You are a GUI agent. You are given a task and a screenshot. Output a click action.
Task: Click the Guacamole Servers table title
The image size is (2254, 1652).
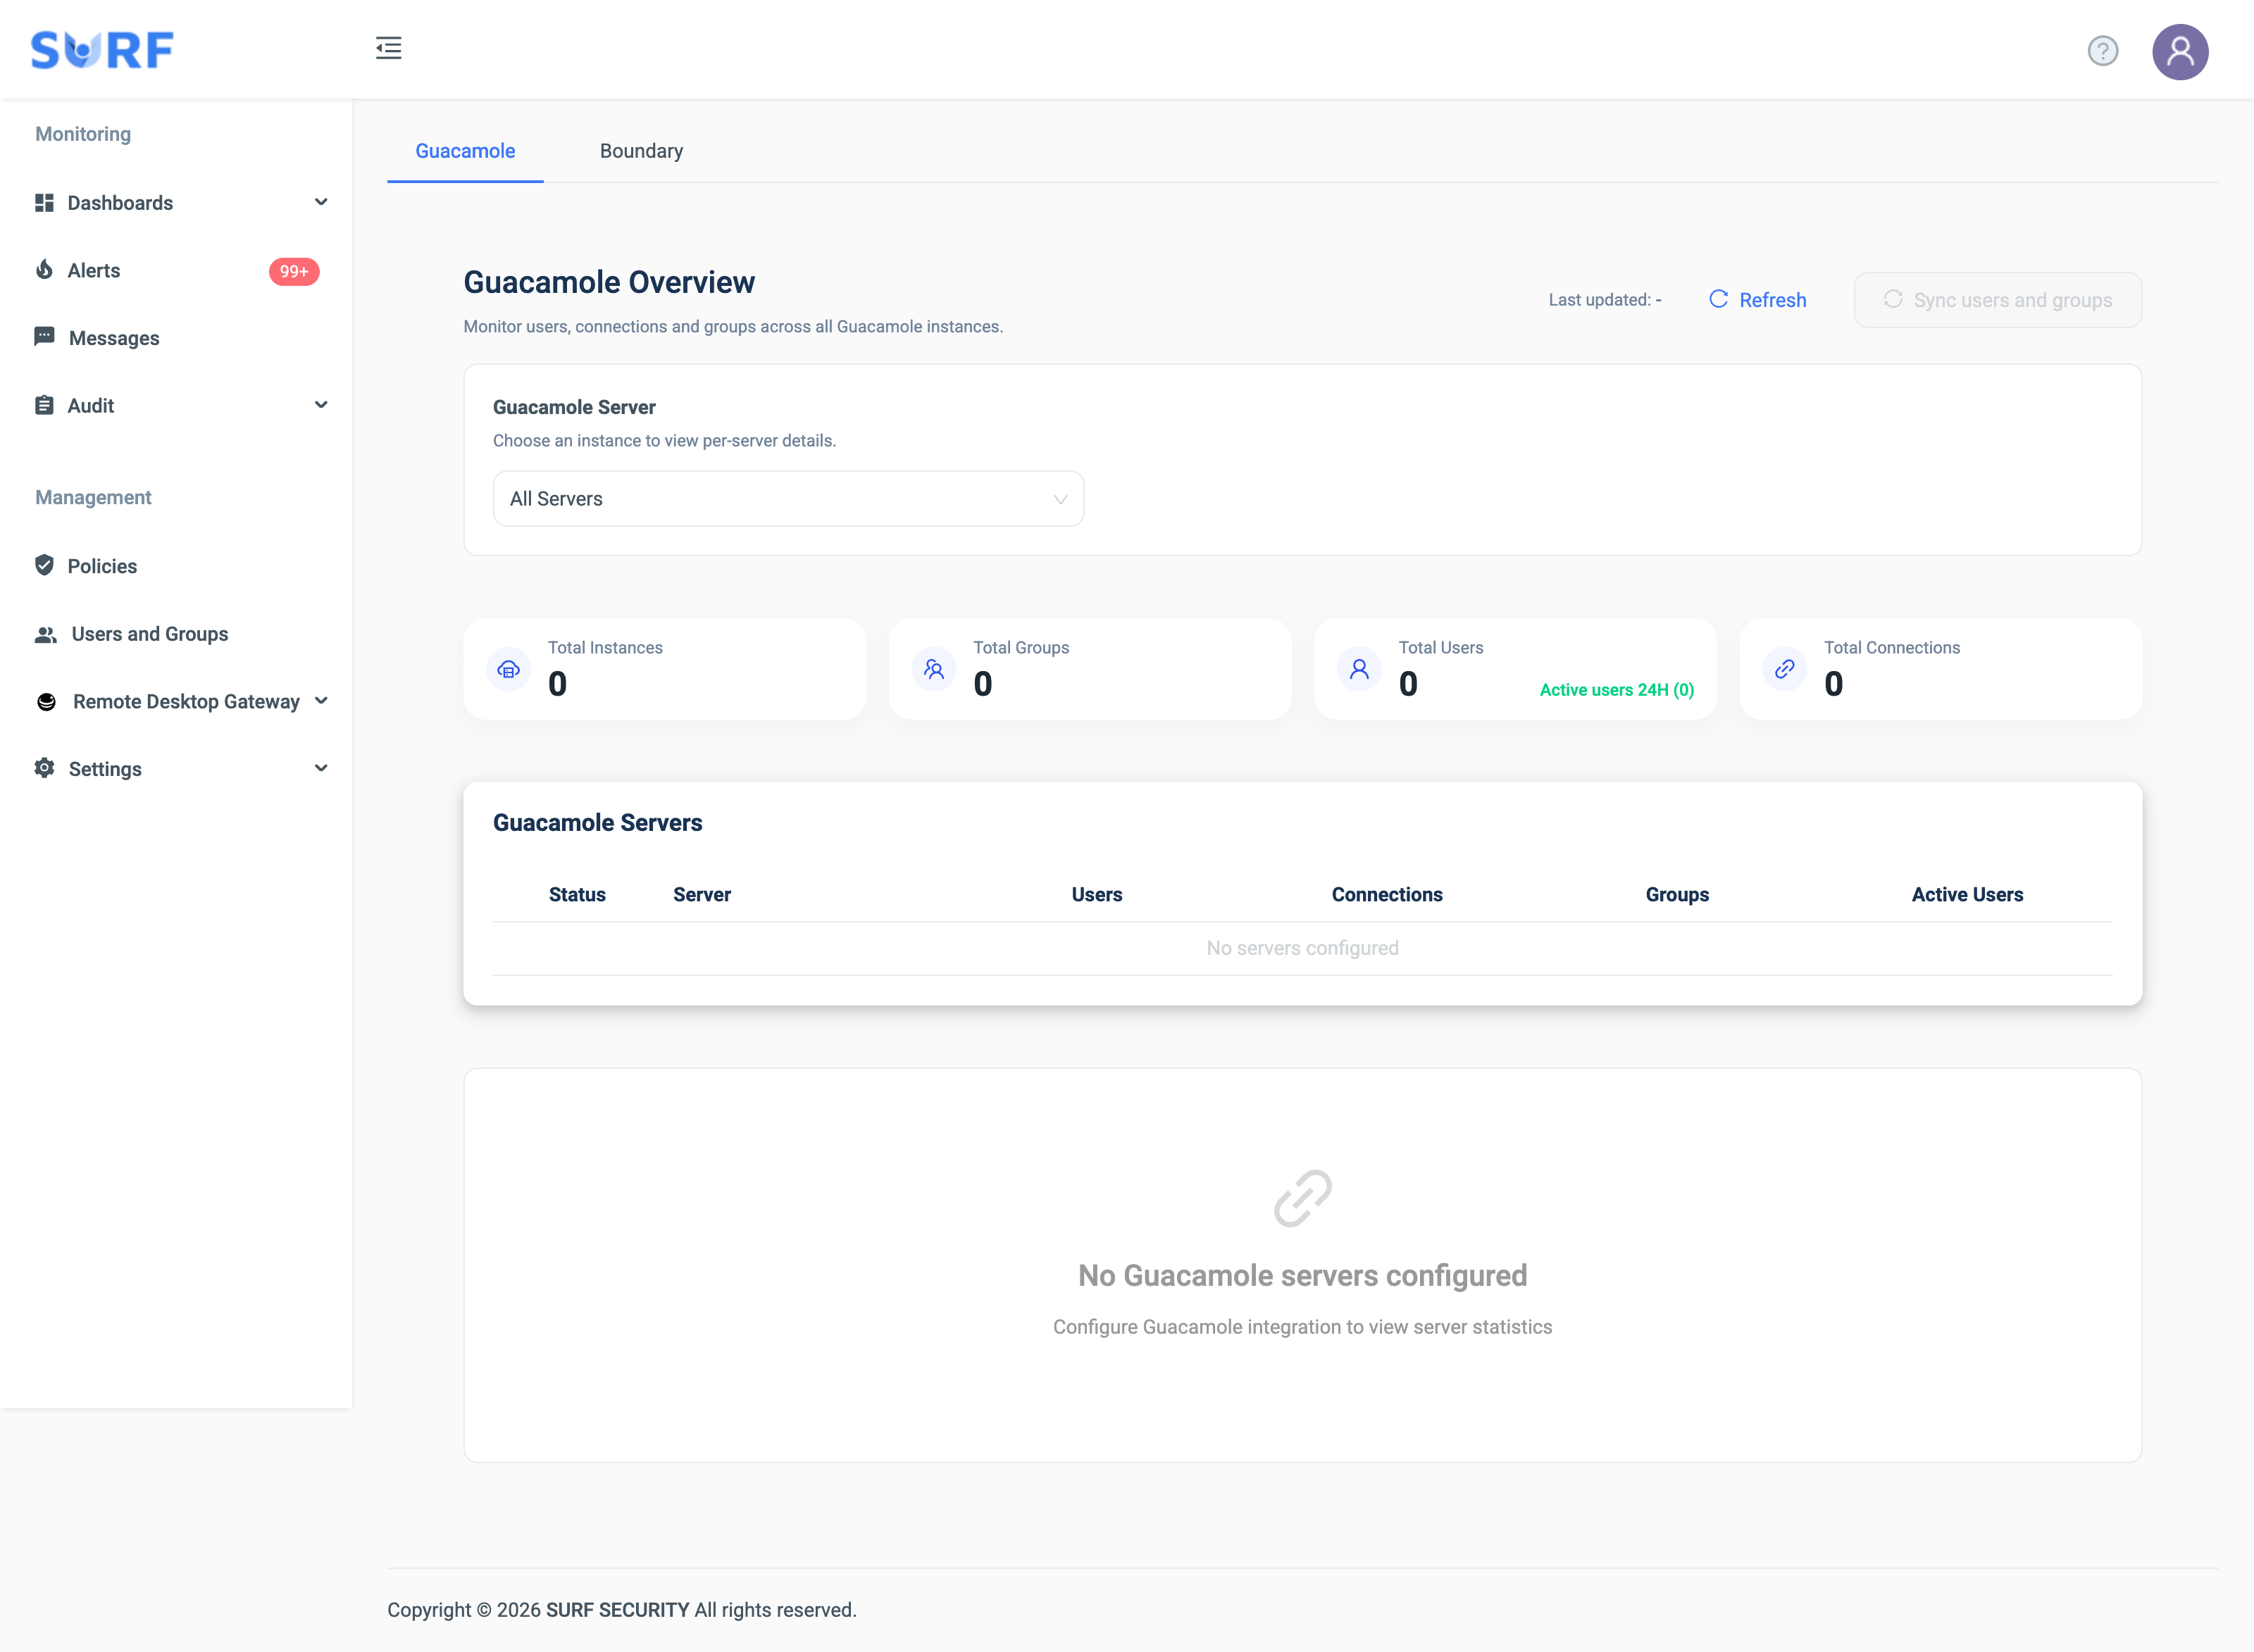pos(598,823)
